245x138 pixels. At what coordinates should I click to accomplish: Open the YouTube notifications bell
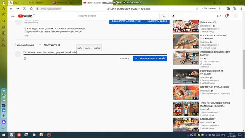[x=227, y=16]
